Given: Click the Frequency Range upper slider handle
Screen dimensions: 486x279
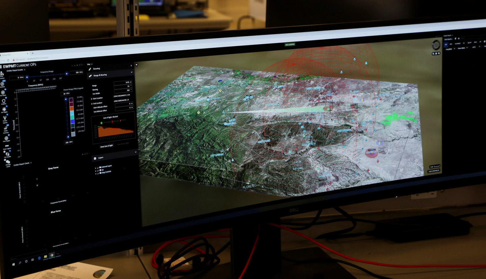Looking at the screenshot, I should pyautogui.click(x=67, y=73).
